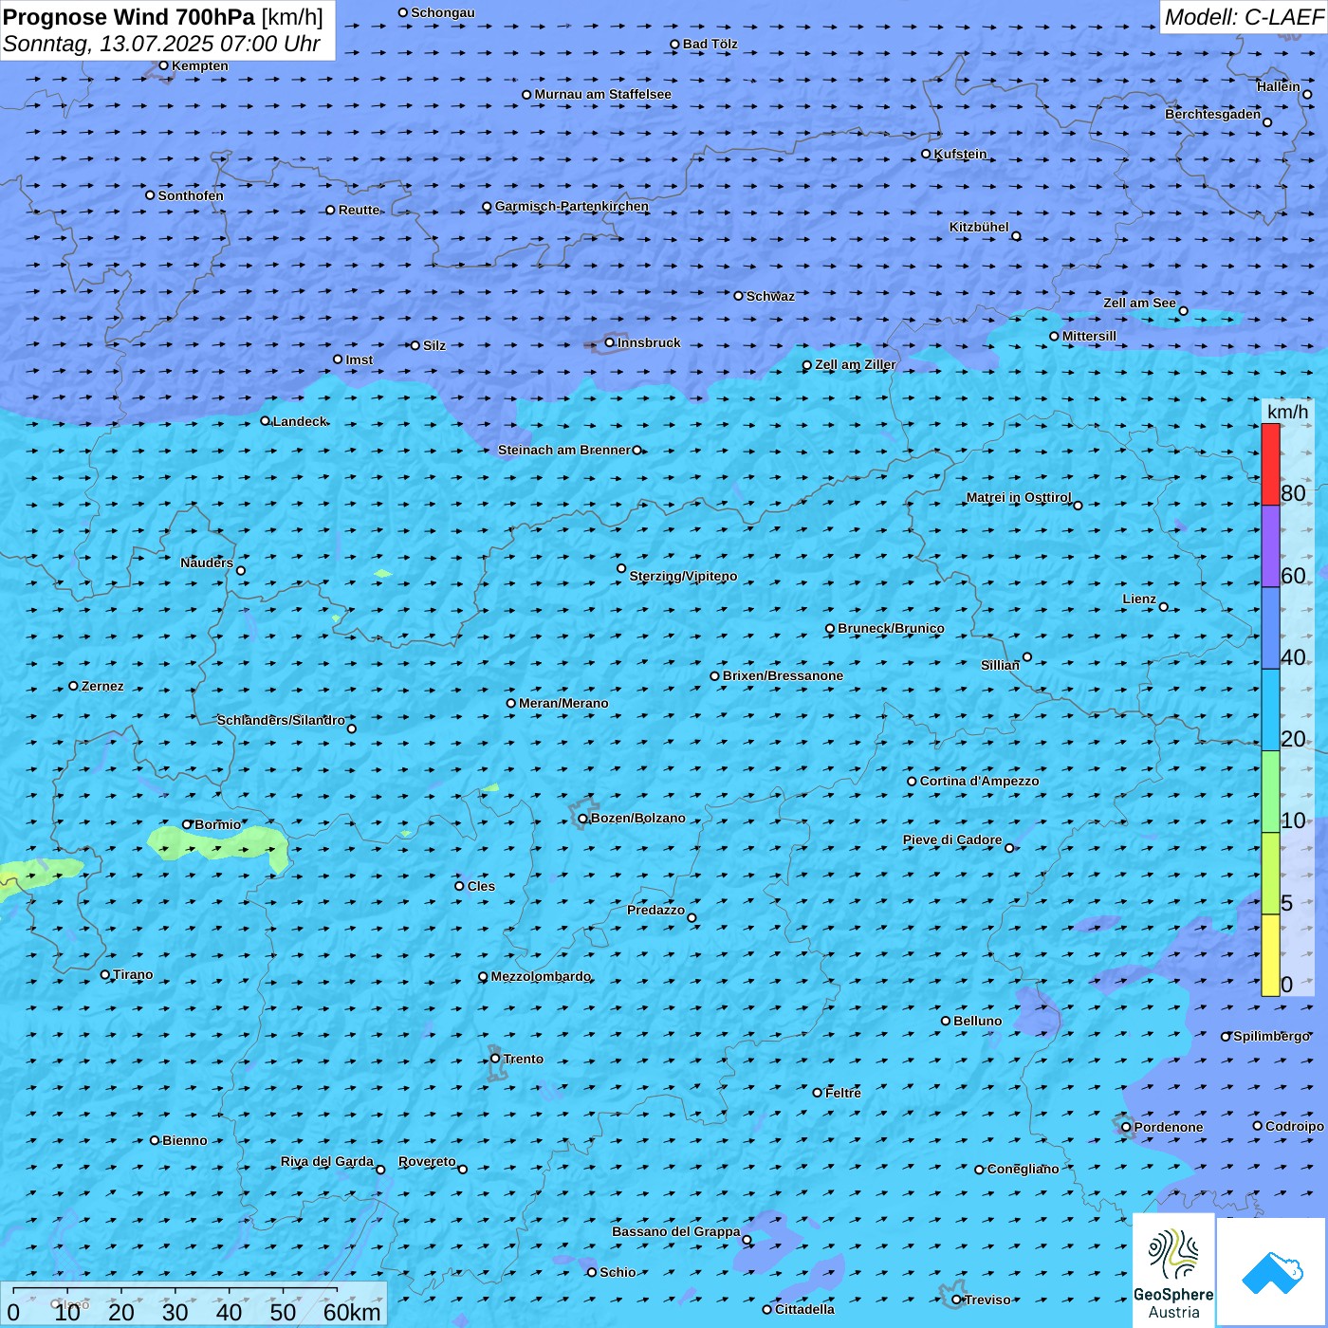The image size is (1328, 1328).
Task: Click the Kempten city marker dot
Action: point(164,65)
